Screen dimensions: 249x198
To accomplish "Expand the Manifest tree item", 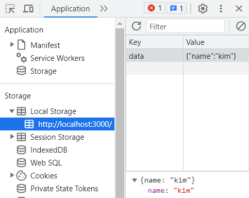I will click(12, 44).
